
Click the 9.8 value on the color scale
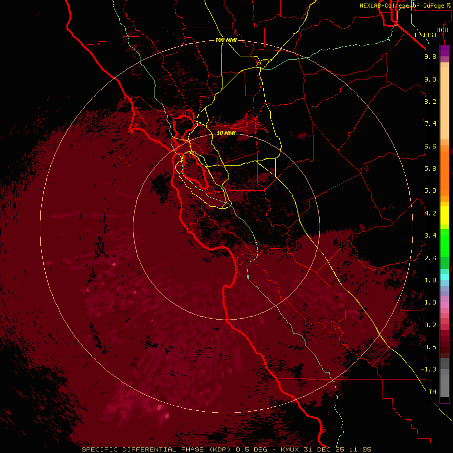430,56
